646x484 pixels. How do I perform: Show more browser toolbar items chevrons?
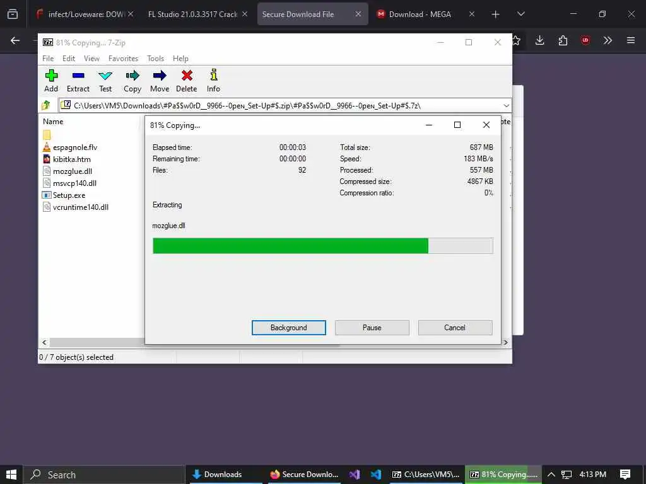608,40
